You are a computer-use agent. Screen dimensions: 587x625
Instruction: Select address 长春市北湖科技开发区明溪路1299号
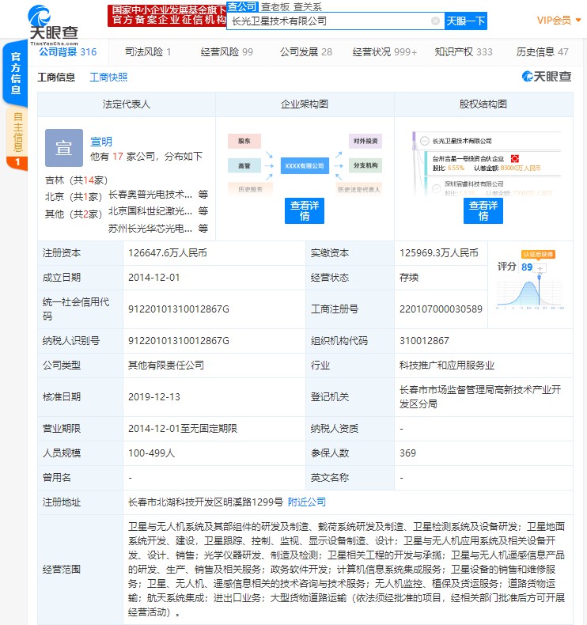point(206,502)
